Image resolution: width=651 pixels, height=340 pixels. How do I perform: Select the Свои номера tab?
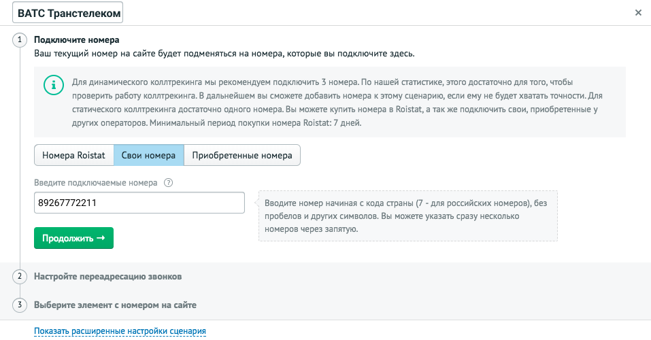point(148,155)
